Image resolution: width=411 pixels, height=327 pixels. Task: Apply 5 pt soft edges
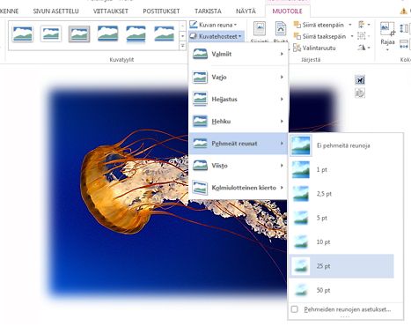[341, 218]
